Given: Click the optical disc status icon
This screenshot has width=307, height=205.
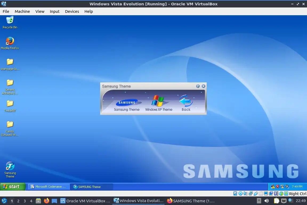Looking at the screenshot, I should point(240,194).
